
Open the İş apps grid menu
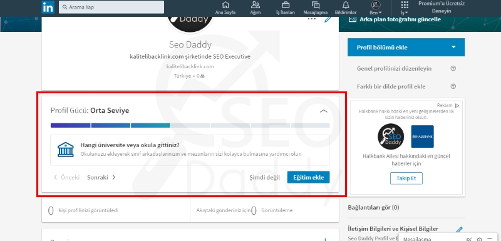[405, 8]
